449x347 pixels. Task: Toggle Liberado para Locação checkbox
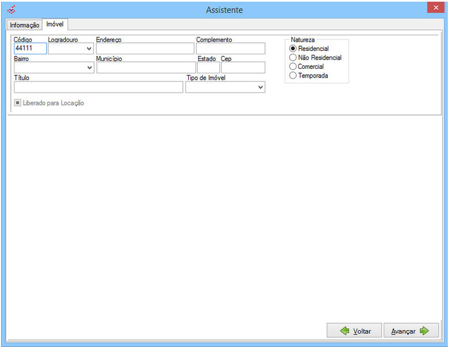pyautogui.click(x=18, y=103)
